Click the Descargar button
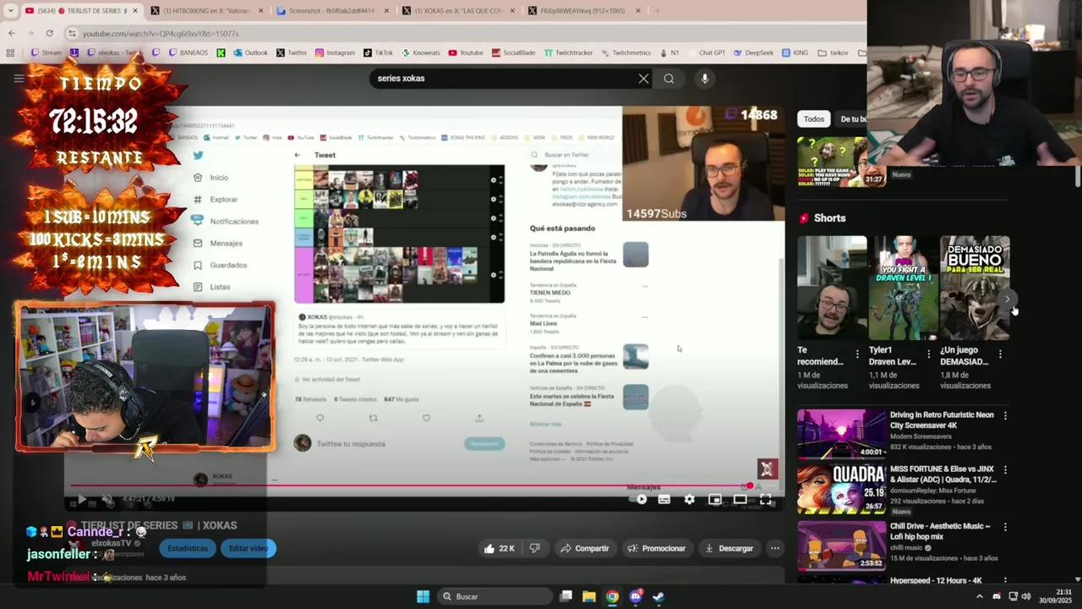1082x609 pixels. tap(729, 548)
